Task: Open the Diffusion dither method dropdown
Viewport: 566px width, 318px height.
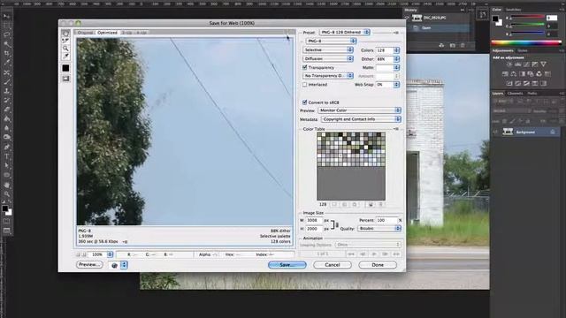Action: [328, 58]
